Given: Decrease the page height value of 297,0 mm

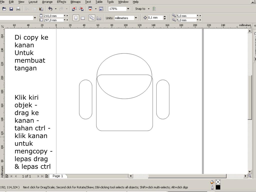Looking at the screenshot, I should point(65,20).
